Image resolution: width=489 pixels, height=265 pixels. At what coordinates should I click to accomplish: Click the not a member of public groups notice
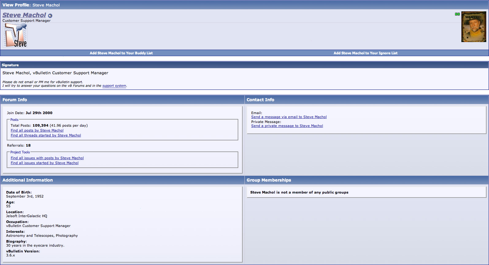tap(299, 192)
